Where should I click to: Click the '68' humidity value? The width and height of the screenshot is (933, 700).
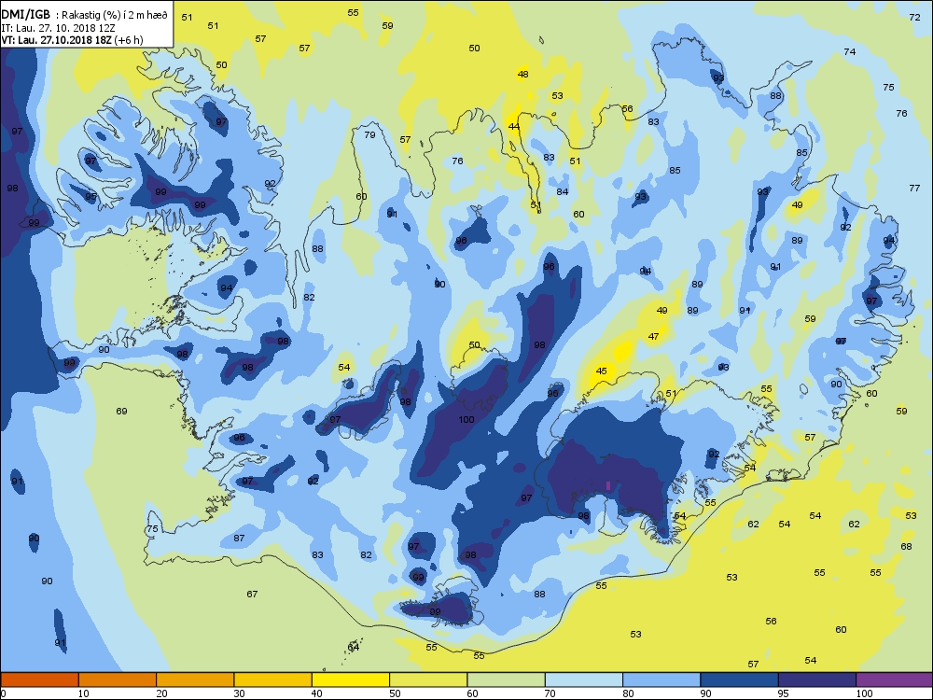[906, 546]
